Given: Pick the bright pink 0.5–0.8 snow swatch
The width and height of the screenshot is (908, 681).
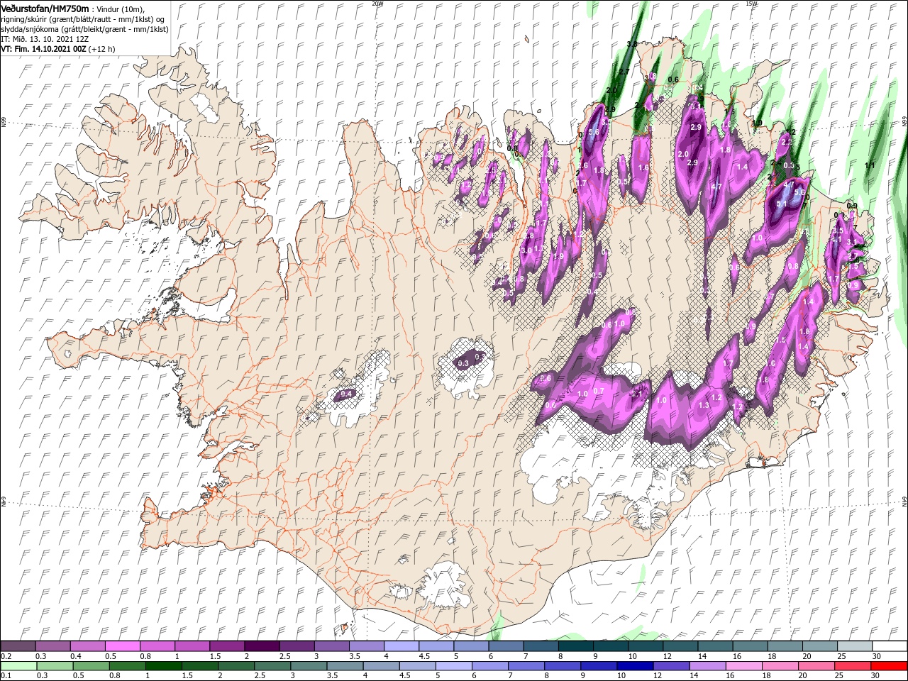Looking at the screenshot, I should coord(123,646).
